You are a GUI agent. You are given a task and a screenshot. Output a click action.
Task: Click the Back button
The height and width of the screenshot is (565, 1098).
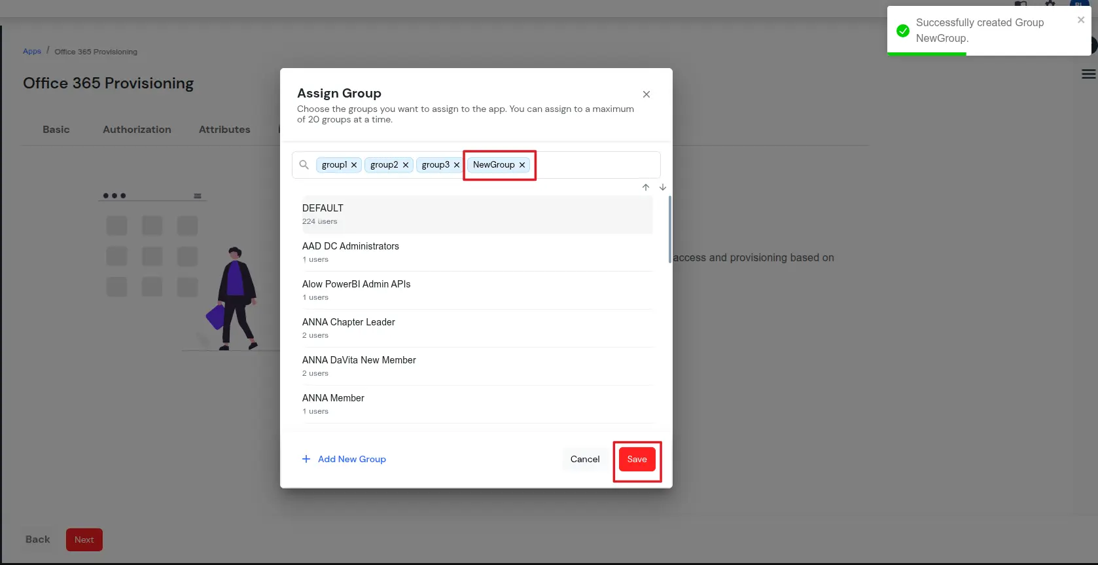pos(38,540)
